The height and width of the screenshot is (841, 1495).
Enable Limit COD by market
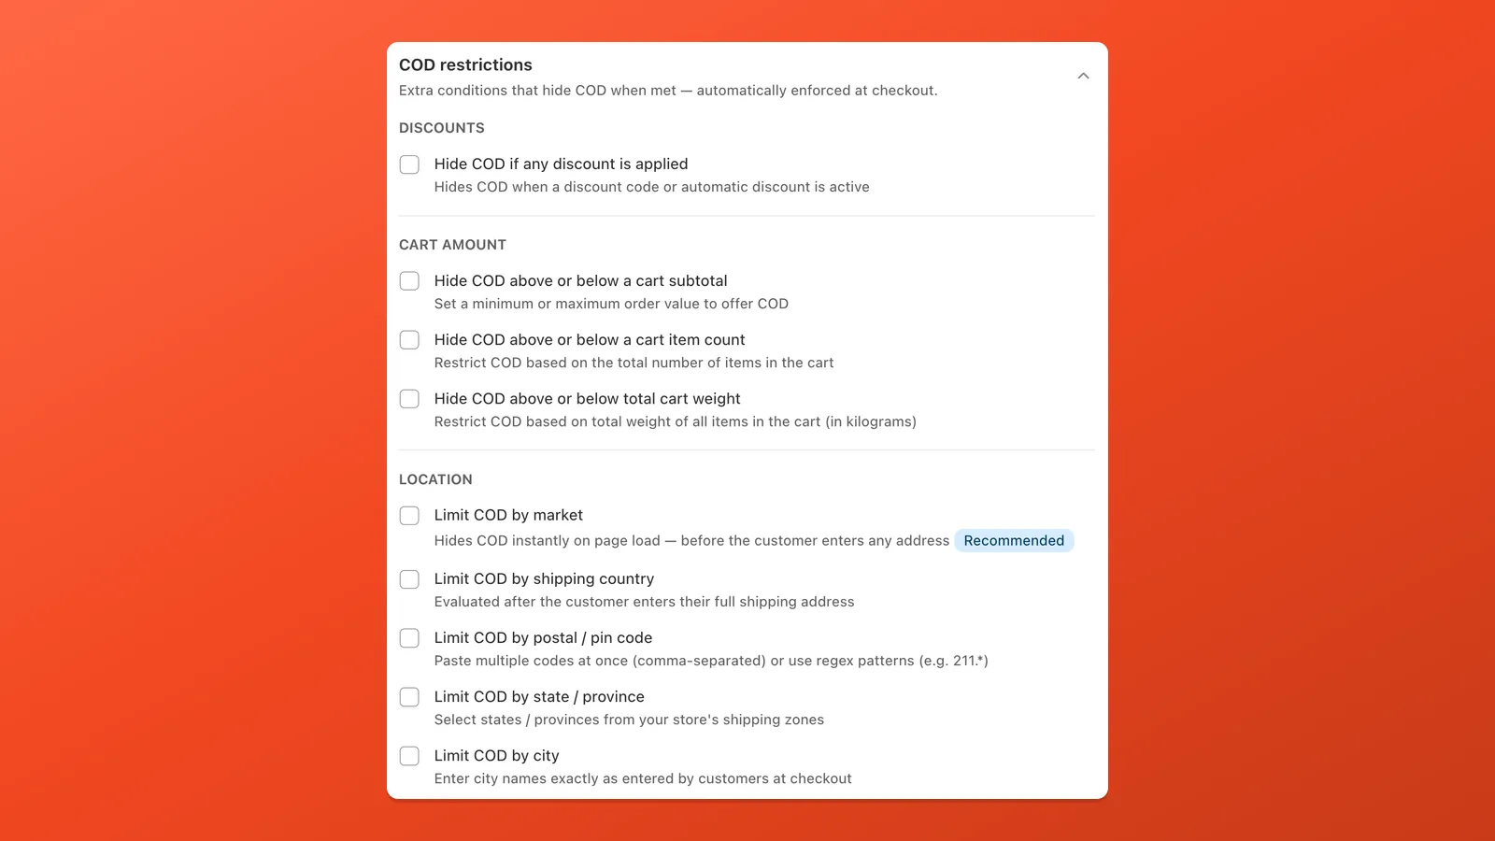[409, 515]
